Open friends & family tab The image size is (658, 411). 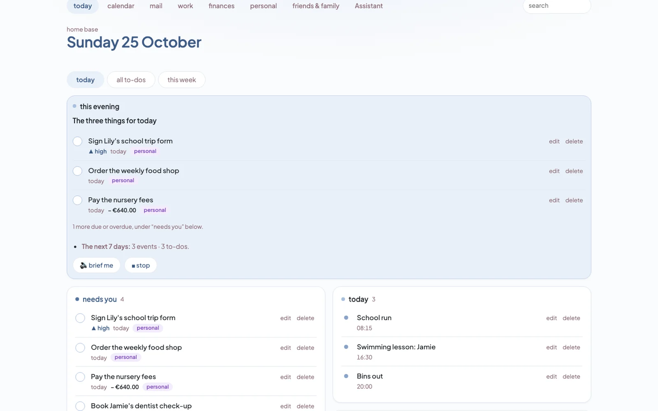pyautogui.click(x=316, y=6)
